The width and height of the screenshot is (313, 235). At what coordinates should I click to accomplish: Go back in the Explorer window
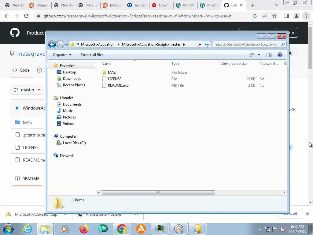[52, 44]
